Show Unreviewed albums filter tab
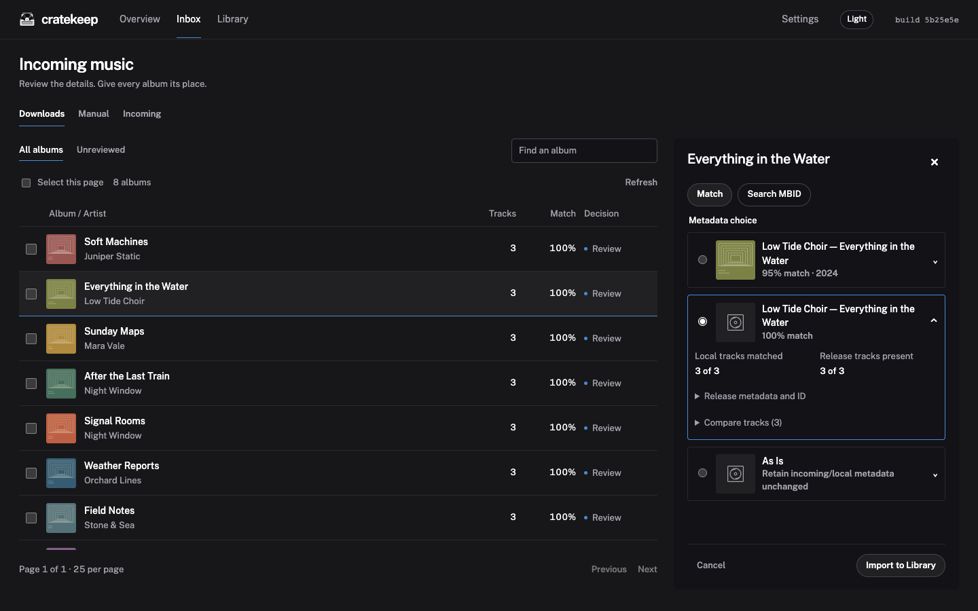Viewport: 978px width, 611px height. [x=101, y=150]
